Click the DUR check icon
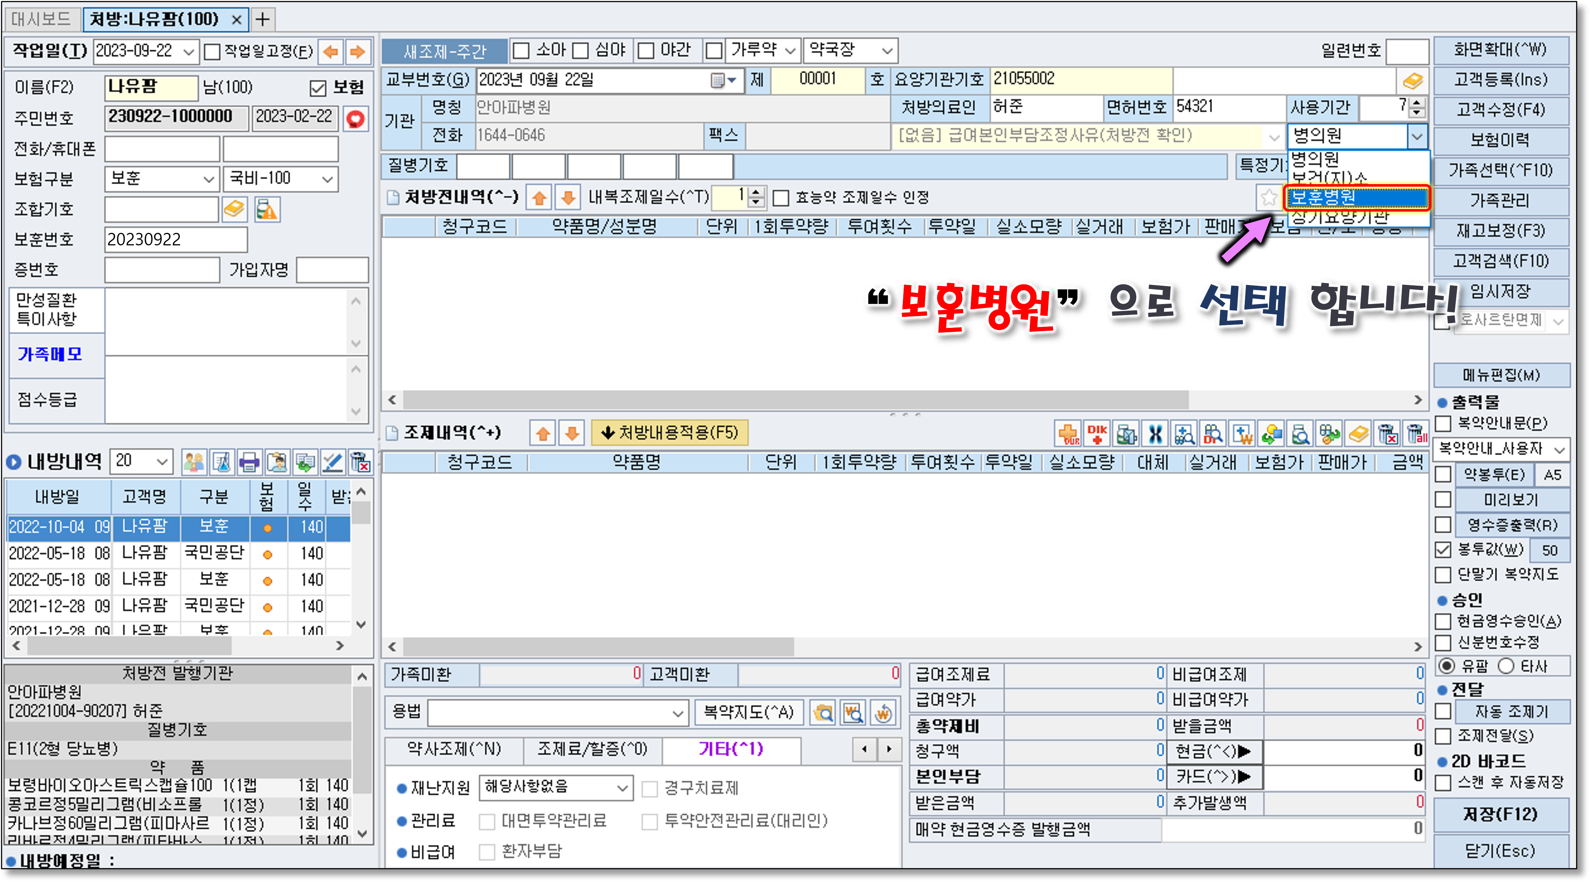 (1068, 434)
